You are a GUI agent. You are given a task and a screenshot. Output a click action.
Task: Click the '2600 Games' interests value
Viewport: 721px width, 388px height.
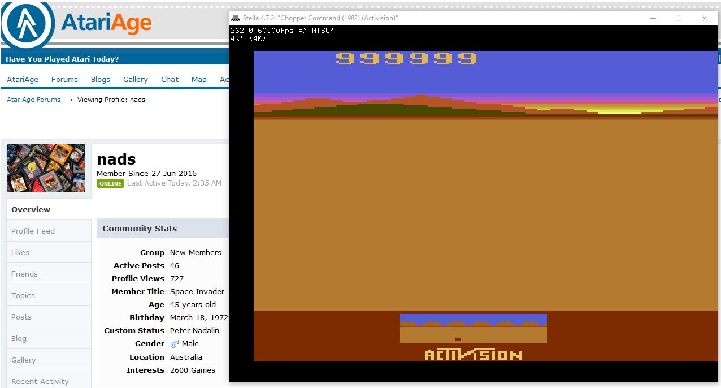point(193,370)
